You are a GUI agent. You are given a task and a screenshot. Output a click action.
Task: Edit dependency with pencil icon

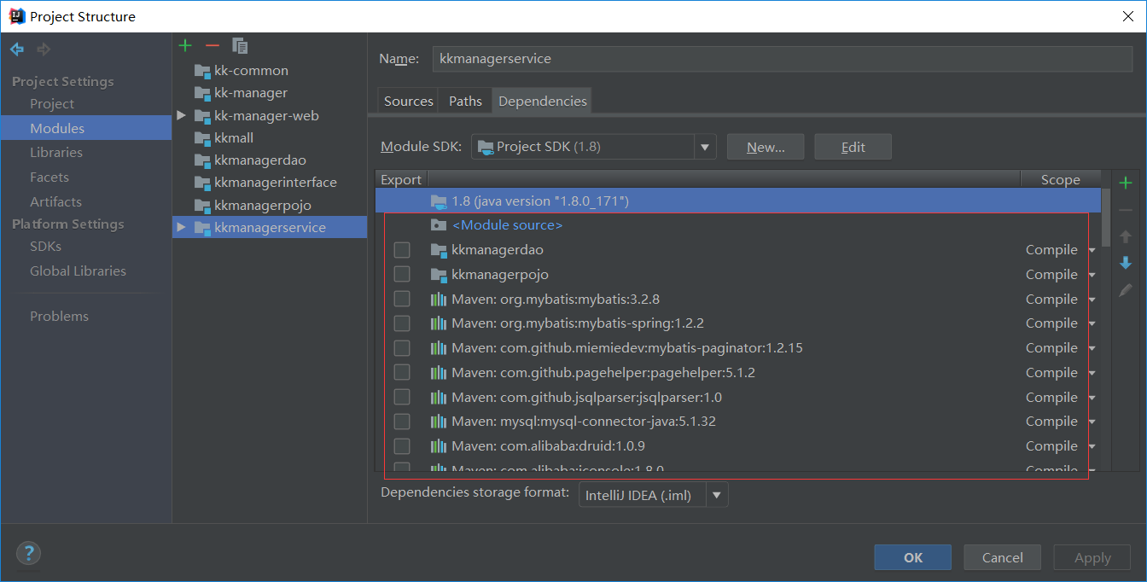pyautogui.click(x=1126, y=290)
